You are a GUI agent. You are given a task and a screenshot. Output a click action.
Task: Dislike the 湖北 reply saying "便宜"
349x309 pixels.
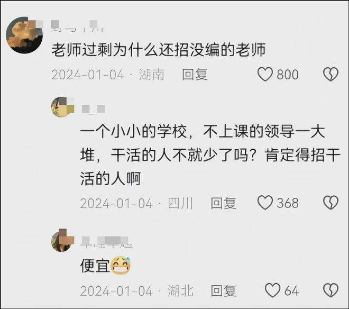point(330,290)
